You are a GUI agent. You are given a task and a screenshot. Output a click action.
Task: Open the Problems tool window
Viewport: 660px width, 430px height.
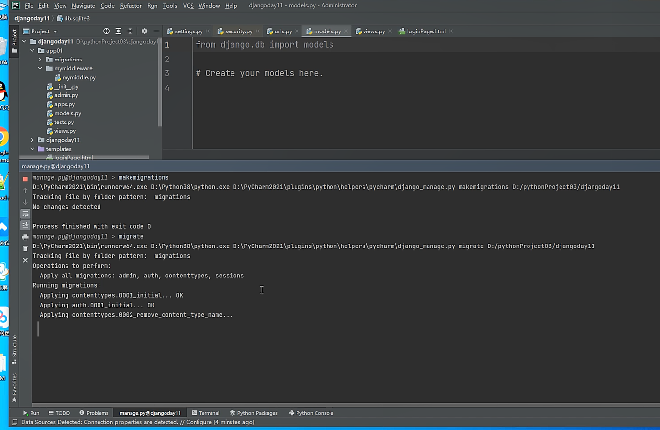94,413
